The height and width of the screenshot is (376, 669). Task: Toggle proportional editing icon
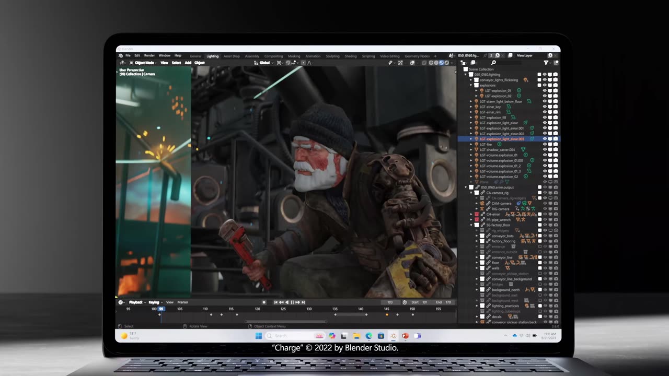pos(303,63)
